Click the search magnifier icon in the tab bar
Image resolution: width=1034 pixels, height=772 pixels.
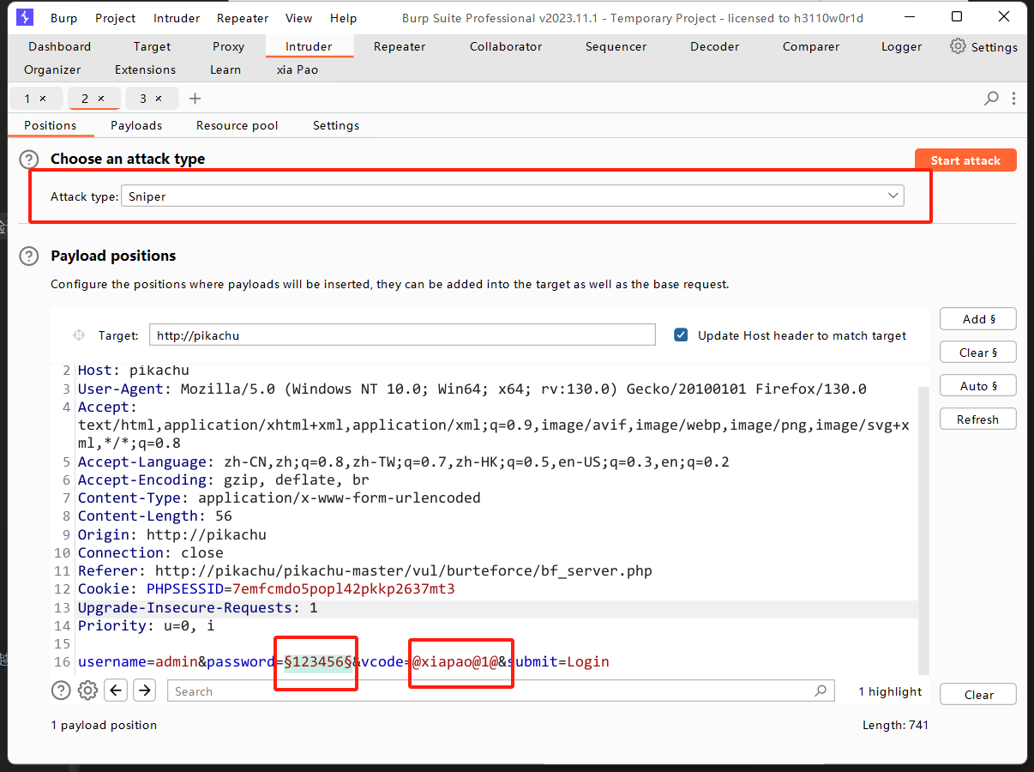pos(991,98)
